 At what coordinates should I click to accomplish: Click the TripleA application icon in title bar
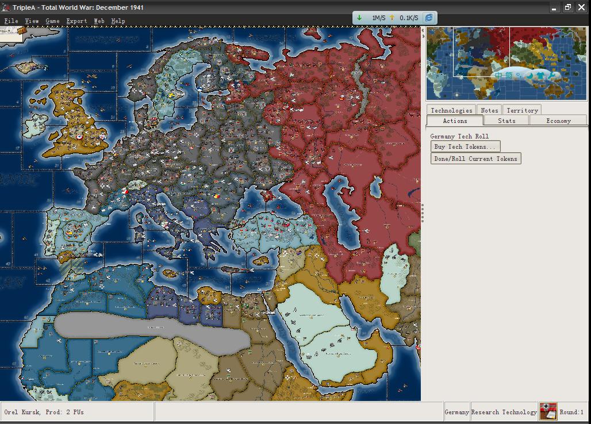click(x=6, y=7)
